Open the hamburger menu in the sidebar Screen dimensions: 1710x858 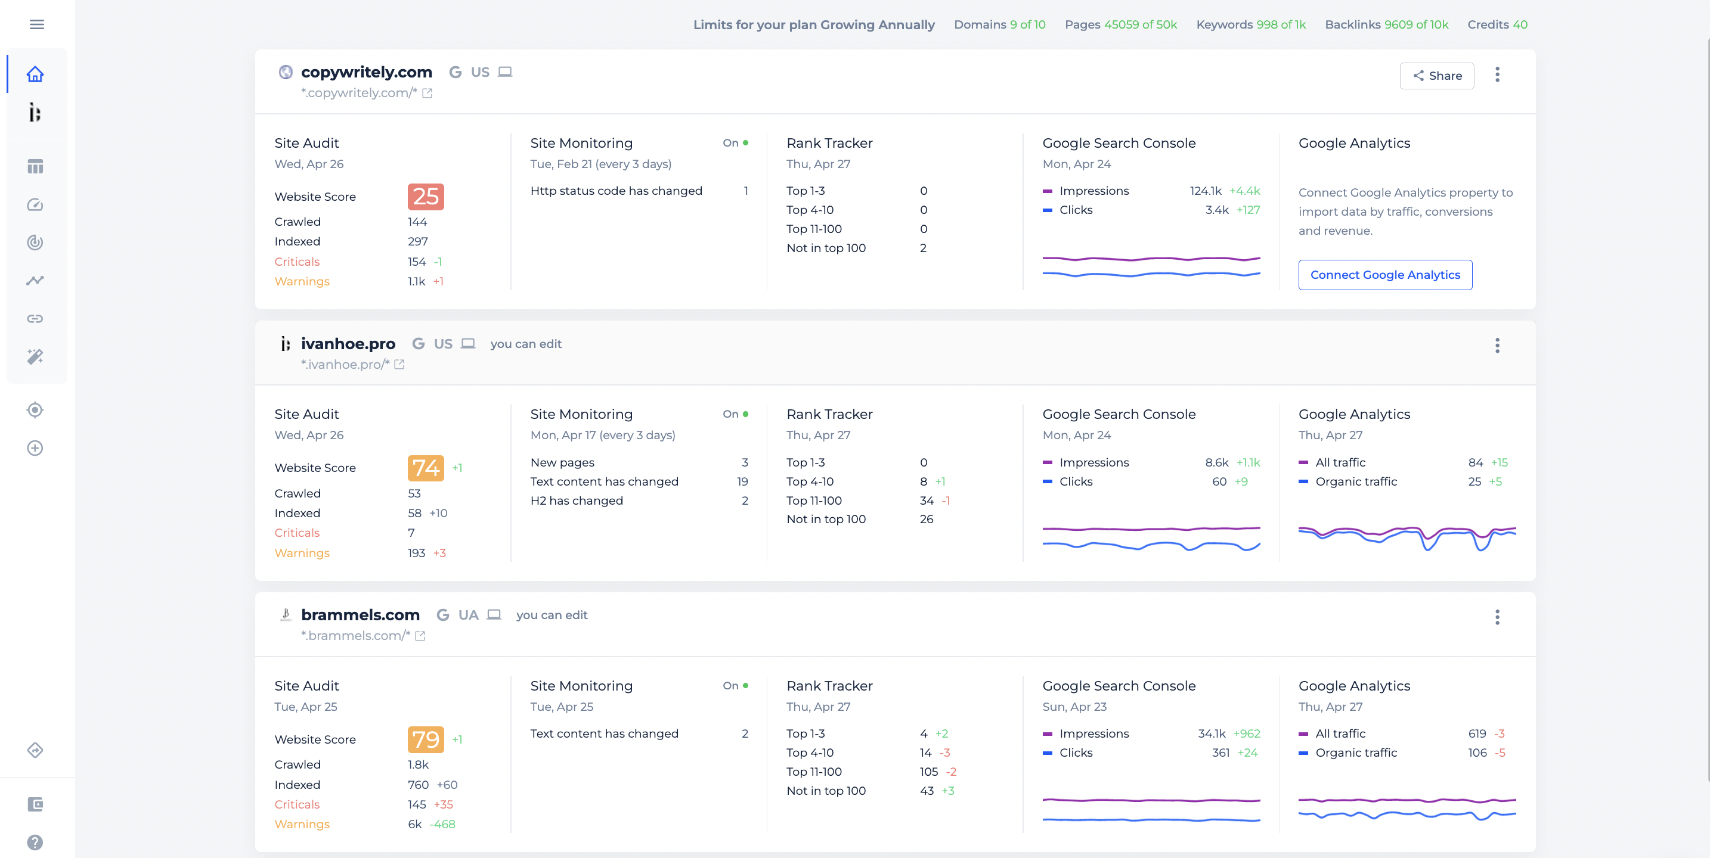pos(36,24)
